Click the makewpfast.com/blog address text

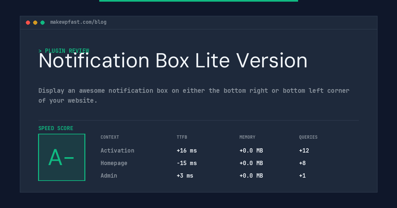(78, 22)
